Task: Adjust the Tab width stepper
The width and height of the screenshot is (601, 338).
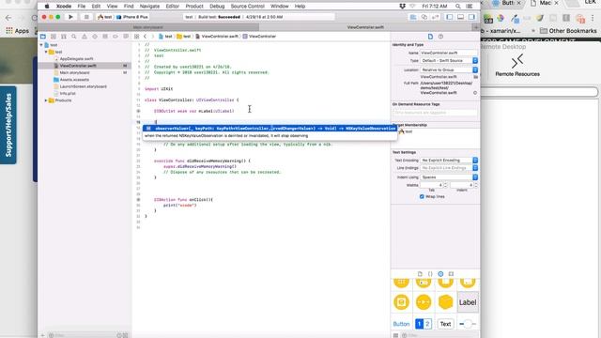Action: [445, 185]
